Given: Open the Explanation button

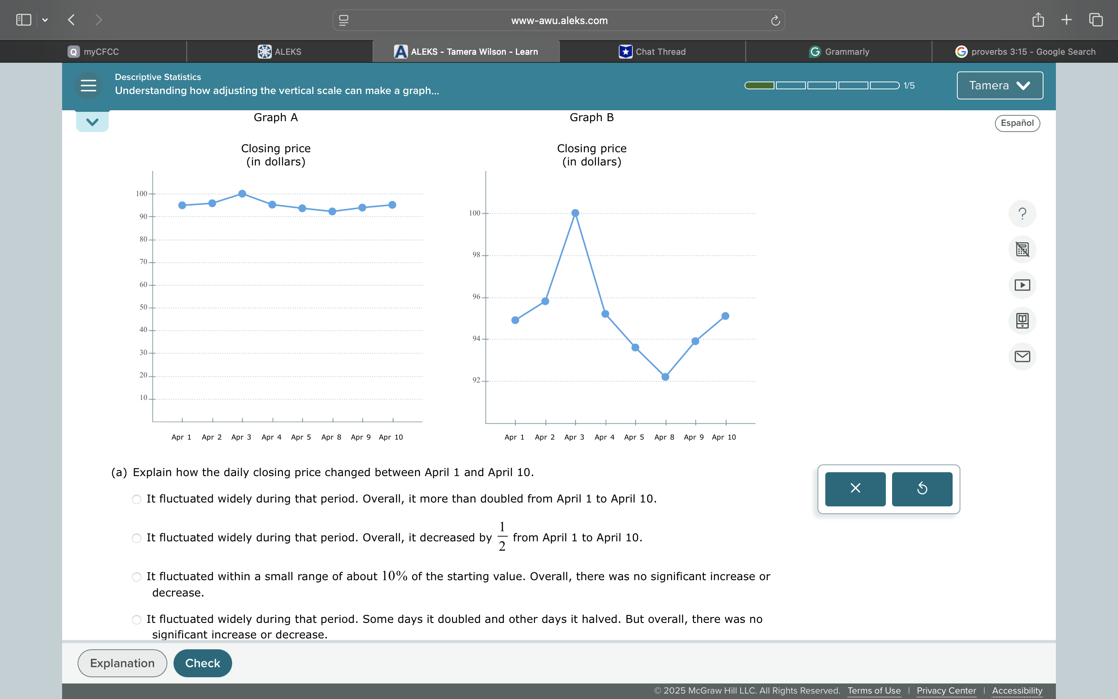Looking at the screenshot, I should click(122, 663).
